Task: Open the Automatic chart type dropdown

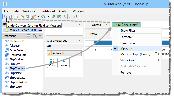Action: coord(64,53)
